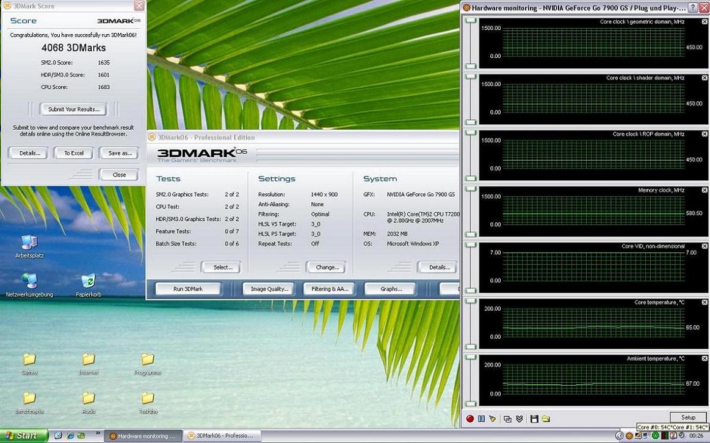The height and width of the screenshot is (443, 710).
Task: Open a log with the yellow folder icon
Action: coord(546,419)
